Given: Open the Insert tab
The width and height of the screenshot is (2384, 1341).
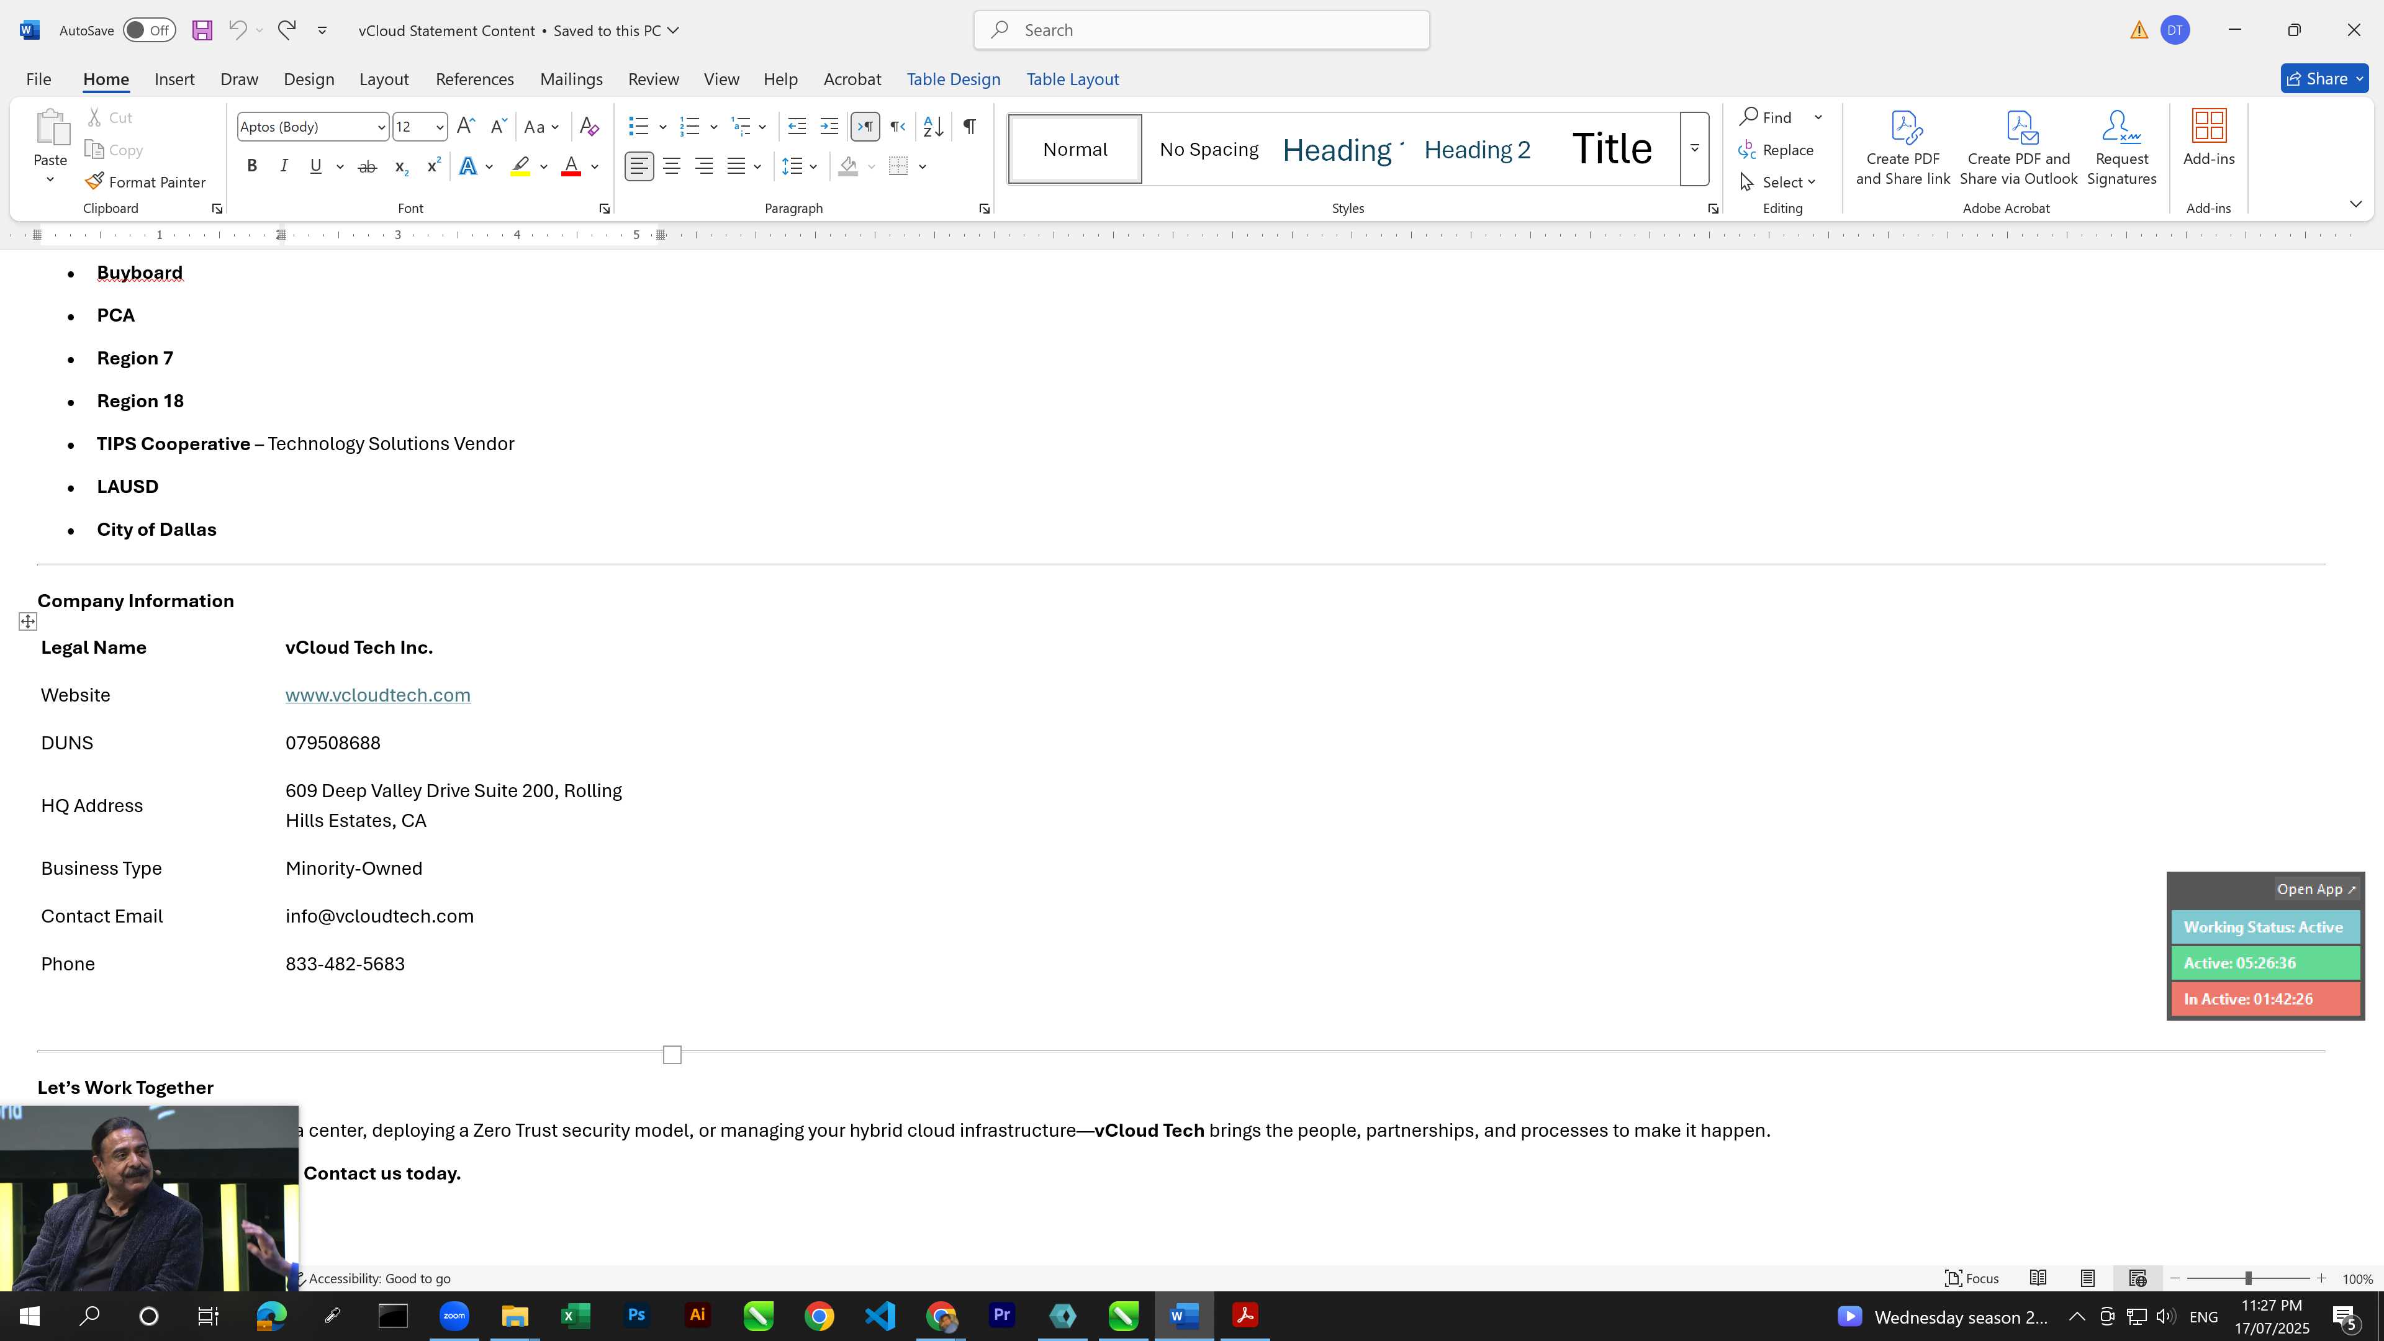Looking at the screenshot, I should point(174,79).
